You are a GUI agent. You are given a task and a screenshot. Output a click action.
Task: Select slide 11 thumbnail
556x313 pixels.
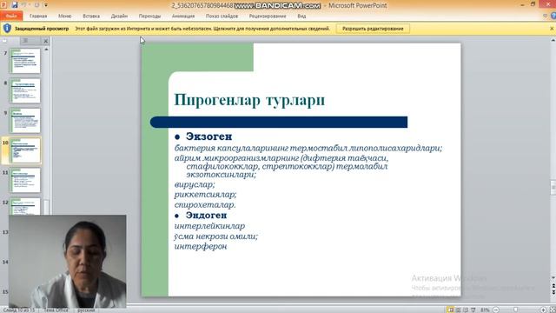(x=25, y=180)
